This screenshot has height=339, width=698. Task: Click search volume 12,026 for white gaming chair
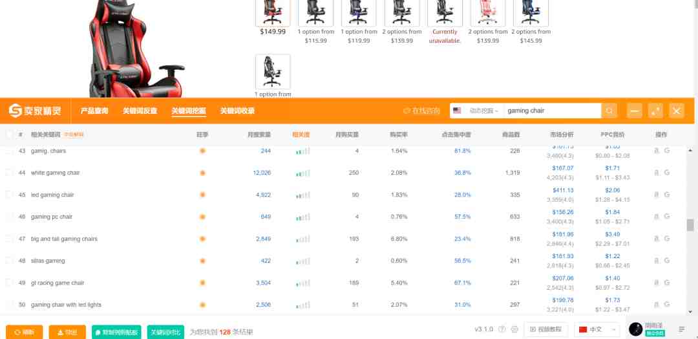point(262,172)
